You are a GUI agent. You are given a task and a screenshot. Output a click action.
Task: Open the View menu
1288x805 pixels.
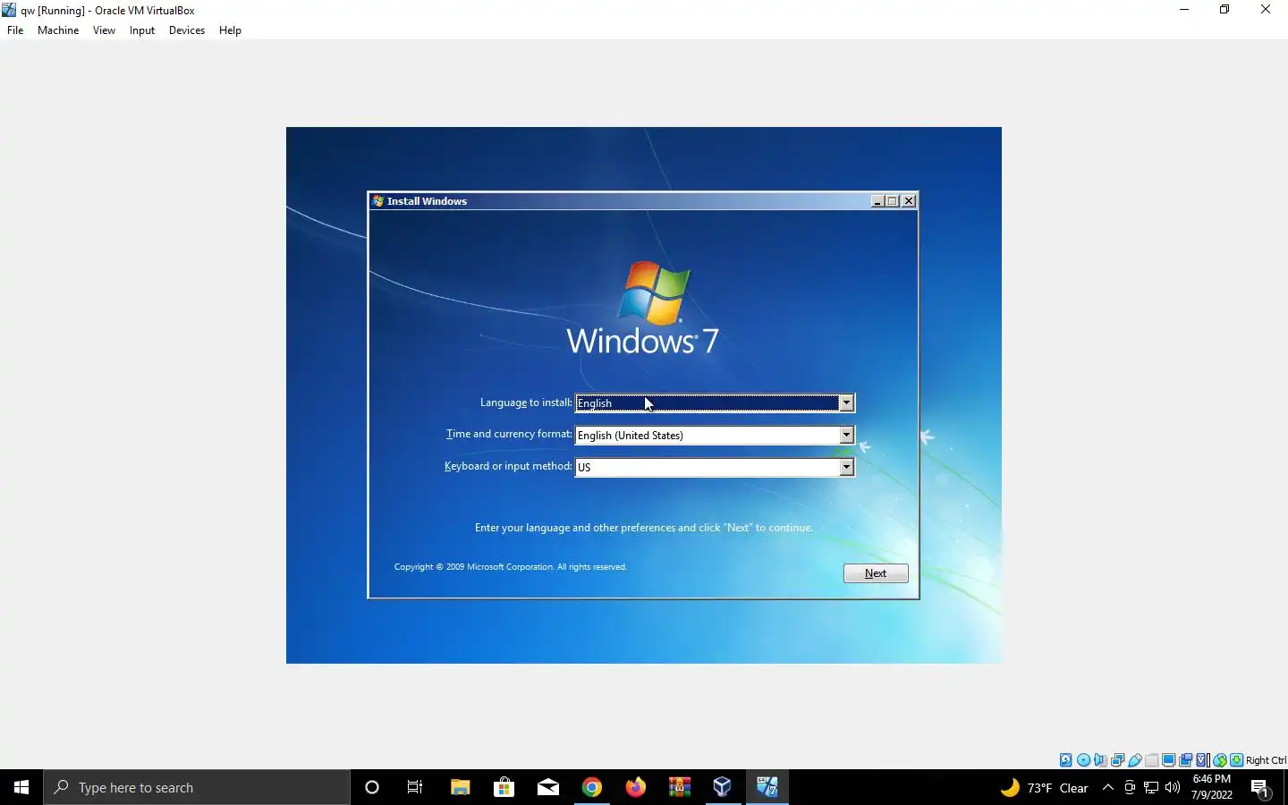click(104, 30)
